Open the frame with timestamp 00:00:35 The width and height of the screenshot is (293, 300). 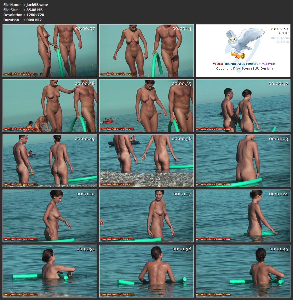[x=146, y=106]
